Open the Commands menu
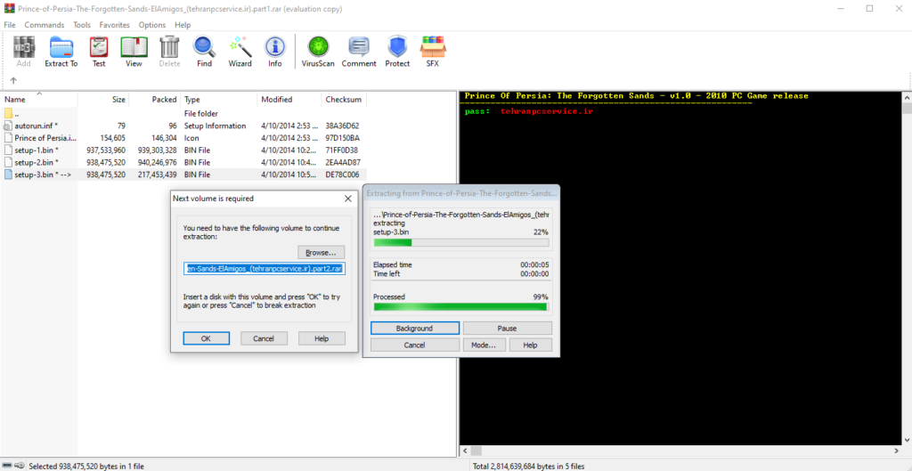912x471 pixels. pyautogui.click(x=44, y=25)
